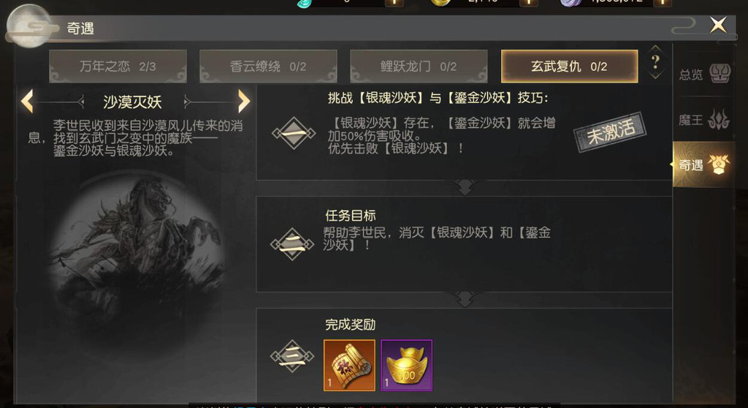Switch to the 香云缭绕 0/2 tab
Image resolution: width=748 pixels, height=408 pixels.
(268, 67)
